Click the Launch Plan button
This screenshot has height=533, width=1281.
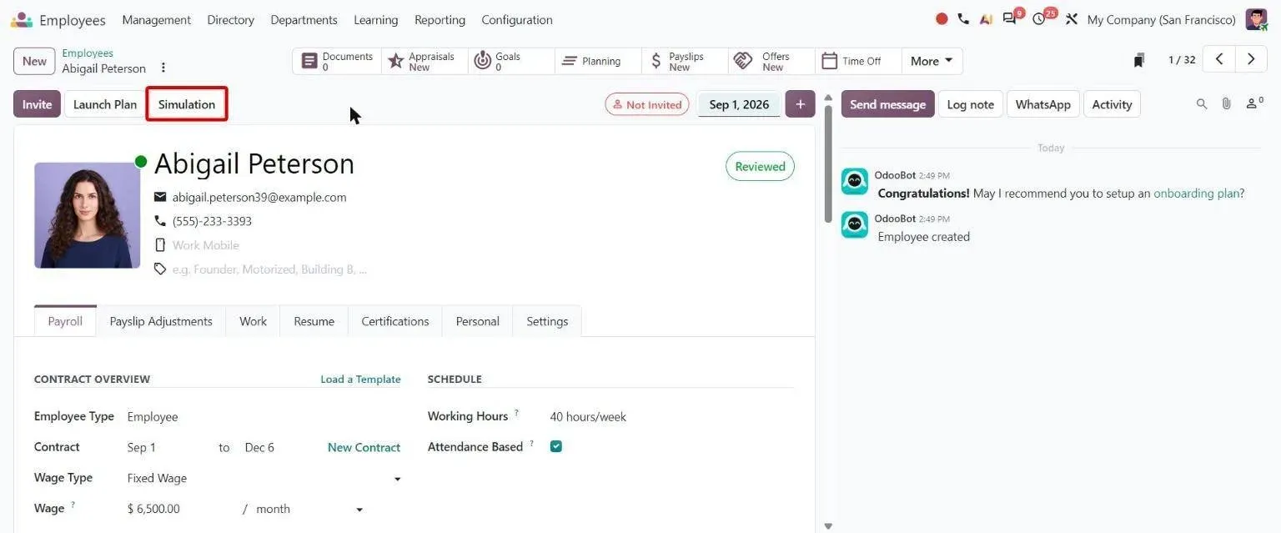104,104
